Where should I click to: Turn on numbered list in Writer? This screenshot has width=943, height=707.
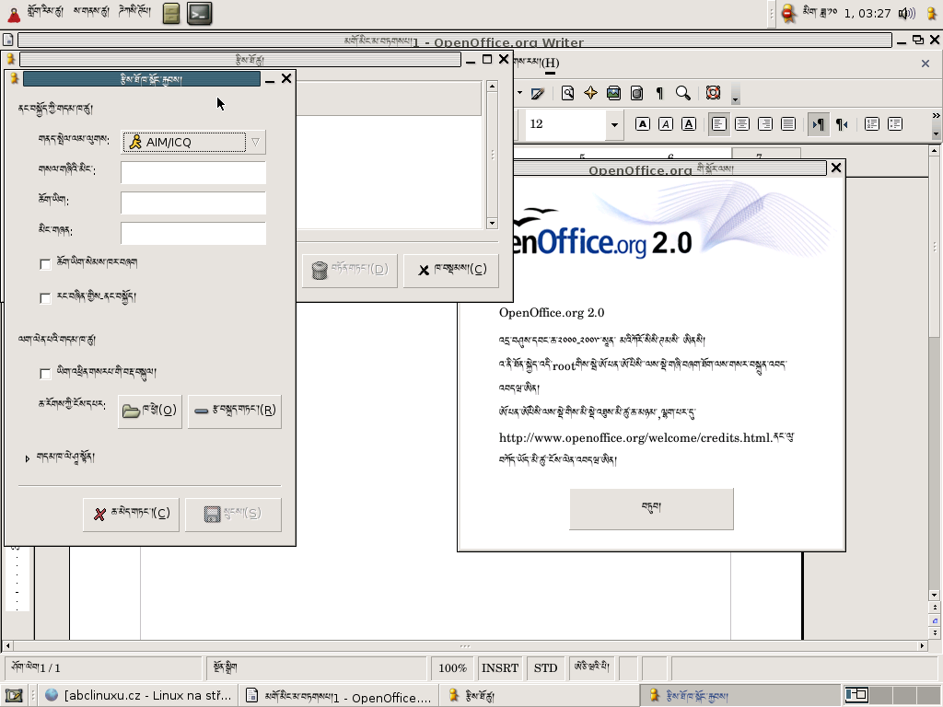coord(872,124)
